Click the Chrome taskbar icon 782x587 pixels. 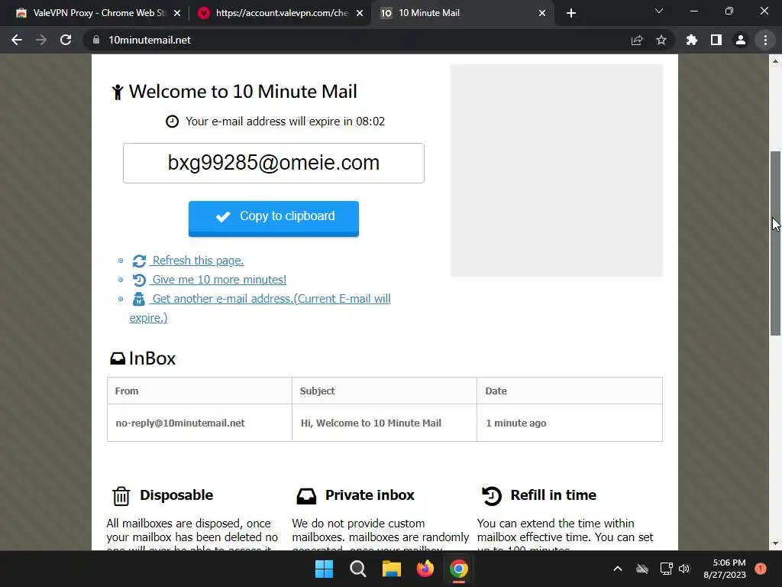(x=459, y=569)
